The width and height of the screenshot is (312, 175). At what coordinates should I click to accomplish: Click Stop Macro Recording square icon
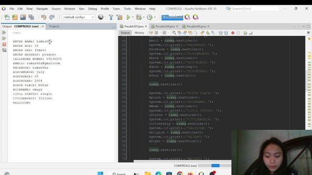tap(238, 33)
